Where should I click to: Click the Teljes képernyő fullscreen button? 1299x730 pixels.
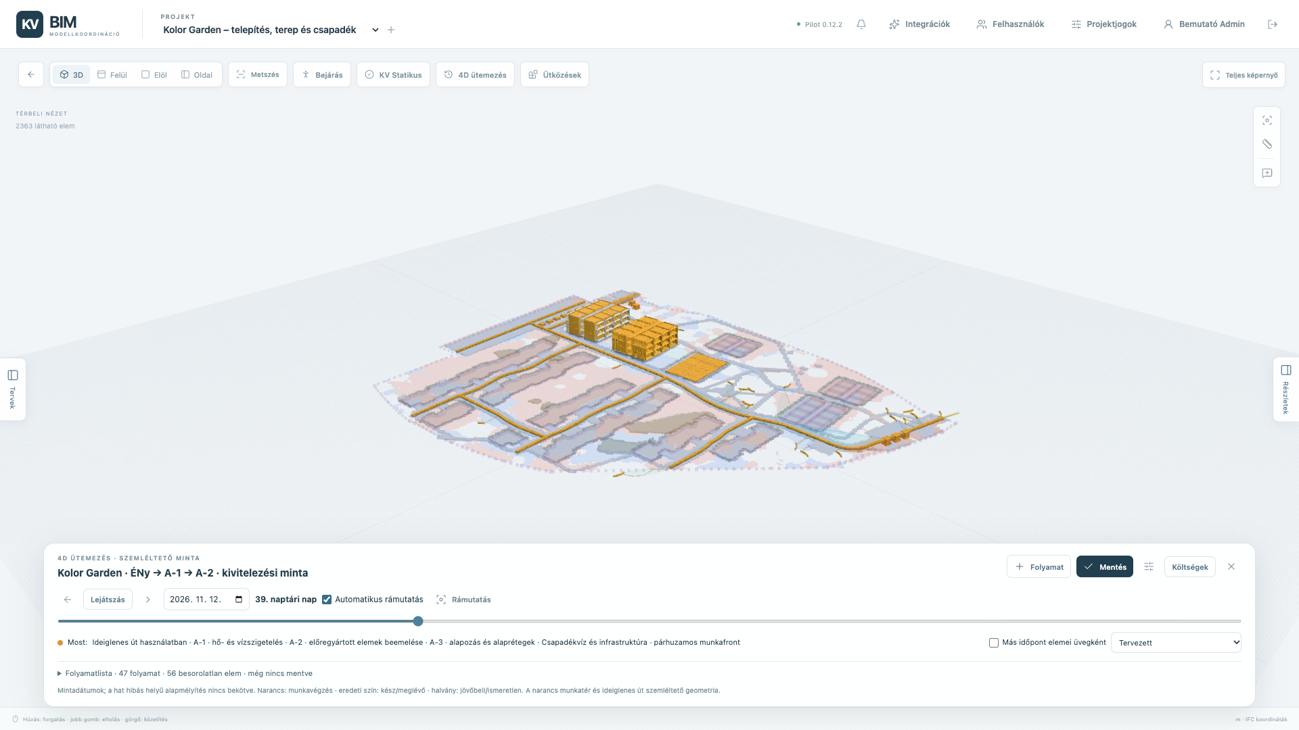(1244, 75)
